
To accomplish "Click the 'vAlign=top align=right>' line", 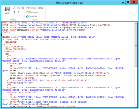I will pyautogui.click(x=23, y=92).
